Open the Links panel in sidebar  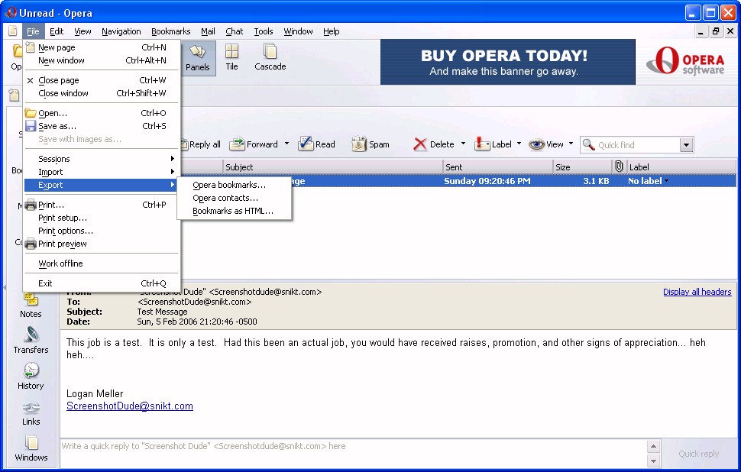click(x=31, y=412)
